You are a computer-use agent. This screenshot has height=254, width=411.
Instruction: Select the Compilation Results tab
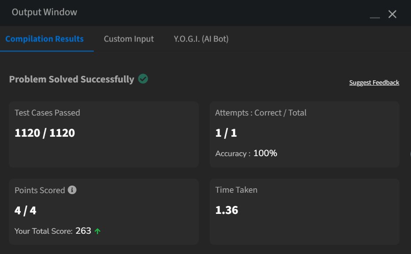(45, 39)
